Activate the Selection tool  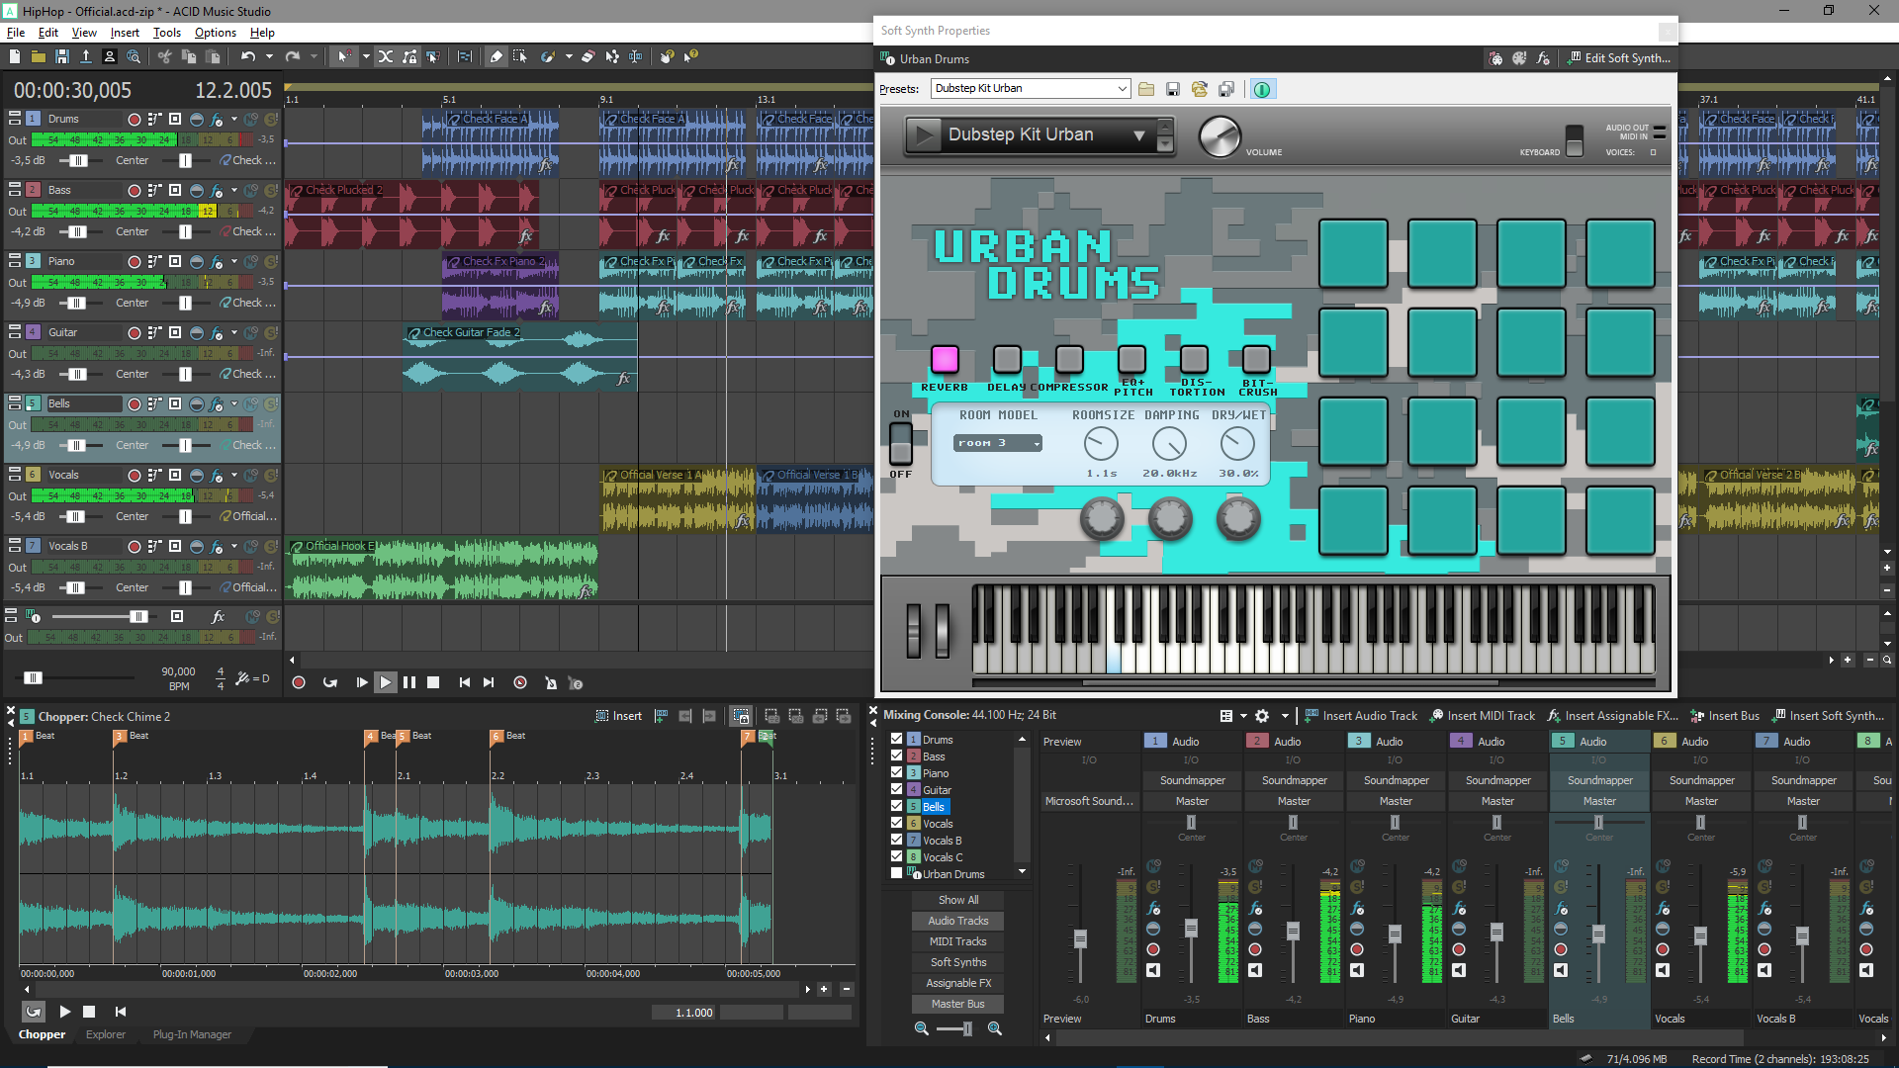[x=520, y=56]
